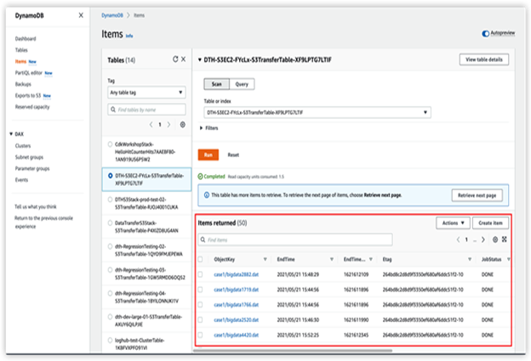Viewport: 531px width, 361px height.
Task: Go to next page of tables list
Action: pyautogui.click(x=168, y=125)
